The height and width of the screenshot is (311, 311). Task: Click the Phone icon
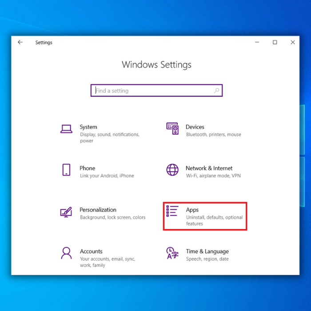pos(66,170)
